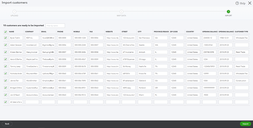This screenshot has width=253, height=128.
Task: Click the ZIP CODE column header
Action: (x=174, y=32)
